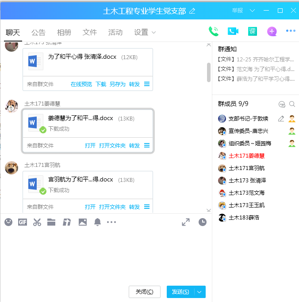Switch to the 相册 tab

tap(64, 32)
